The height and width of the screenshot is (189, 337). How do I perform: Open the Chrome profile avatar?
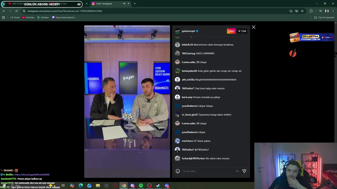(x=327, y=11)
